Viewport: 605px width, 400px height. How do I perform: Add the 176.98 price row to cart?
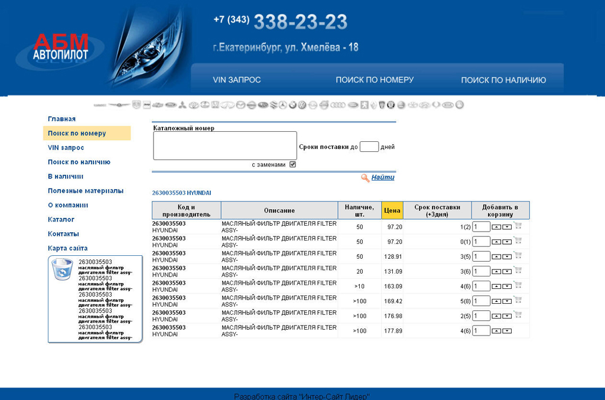pyautogui.click(x=518, y=315)
